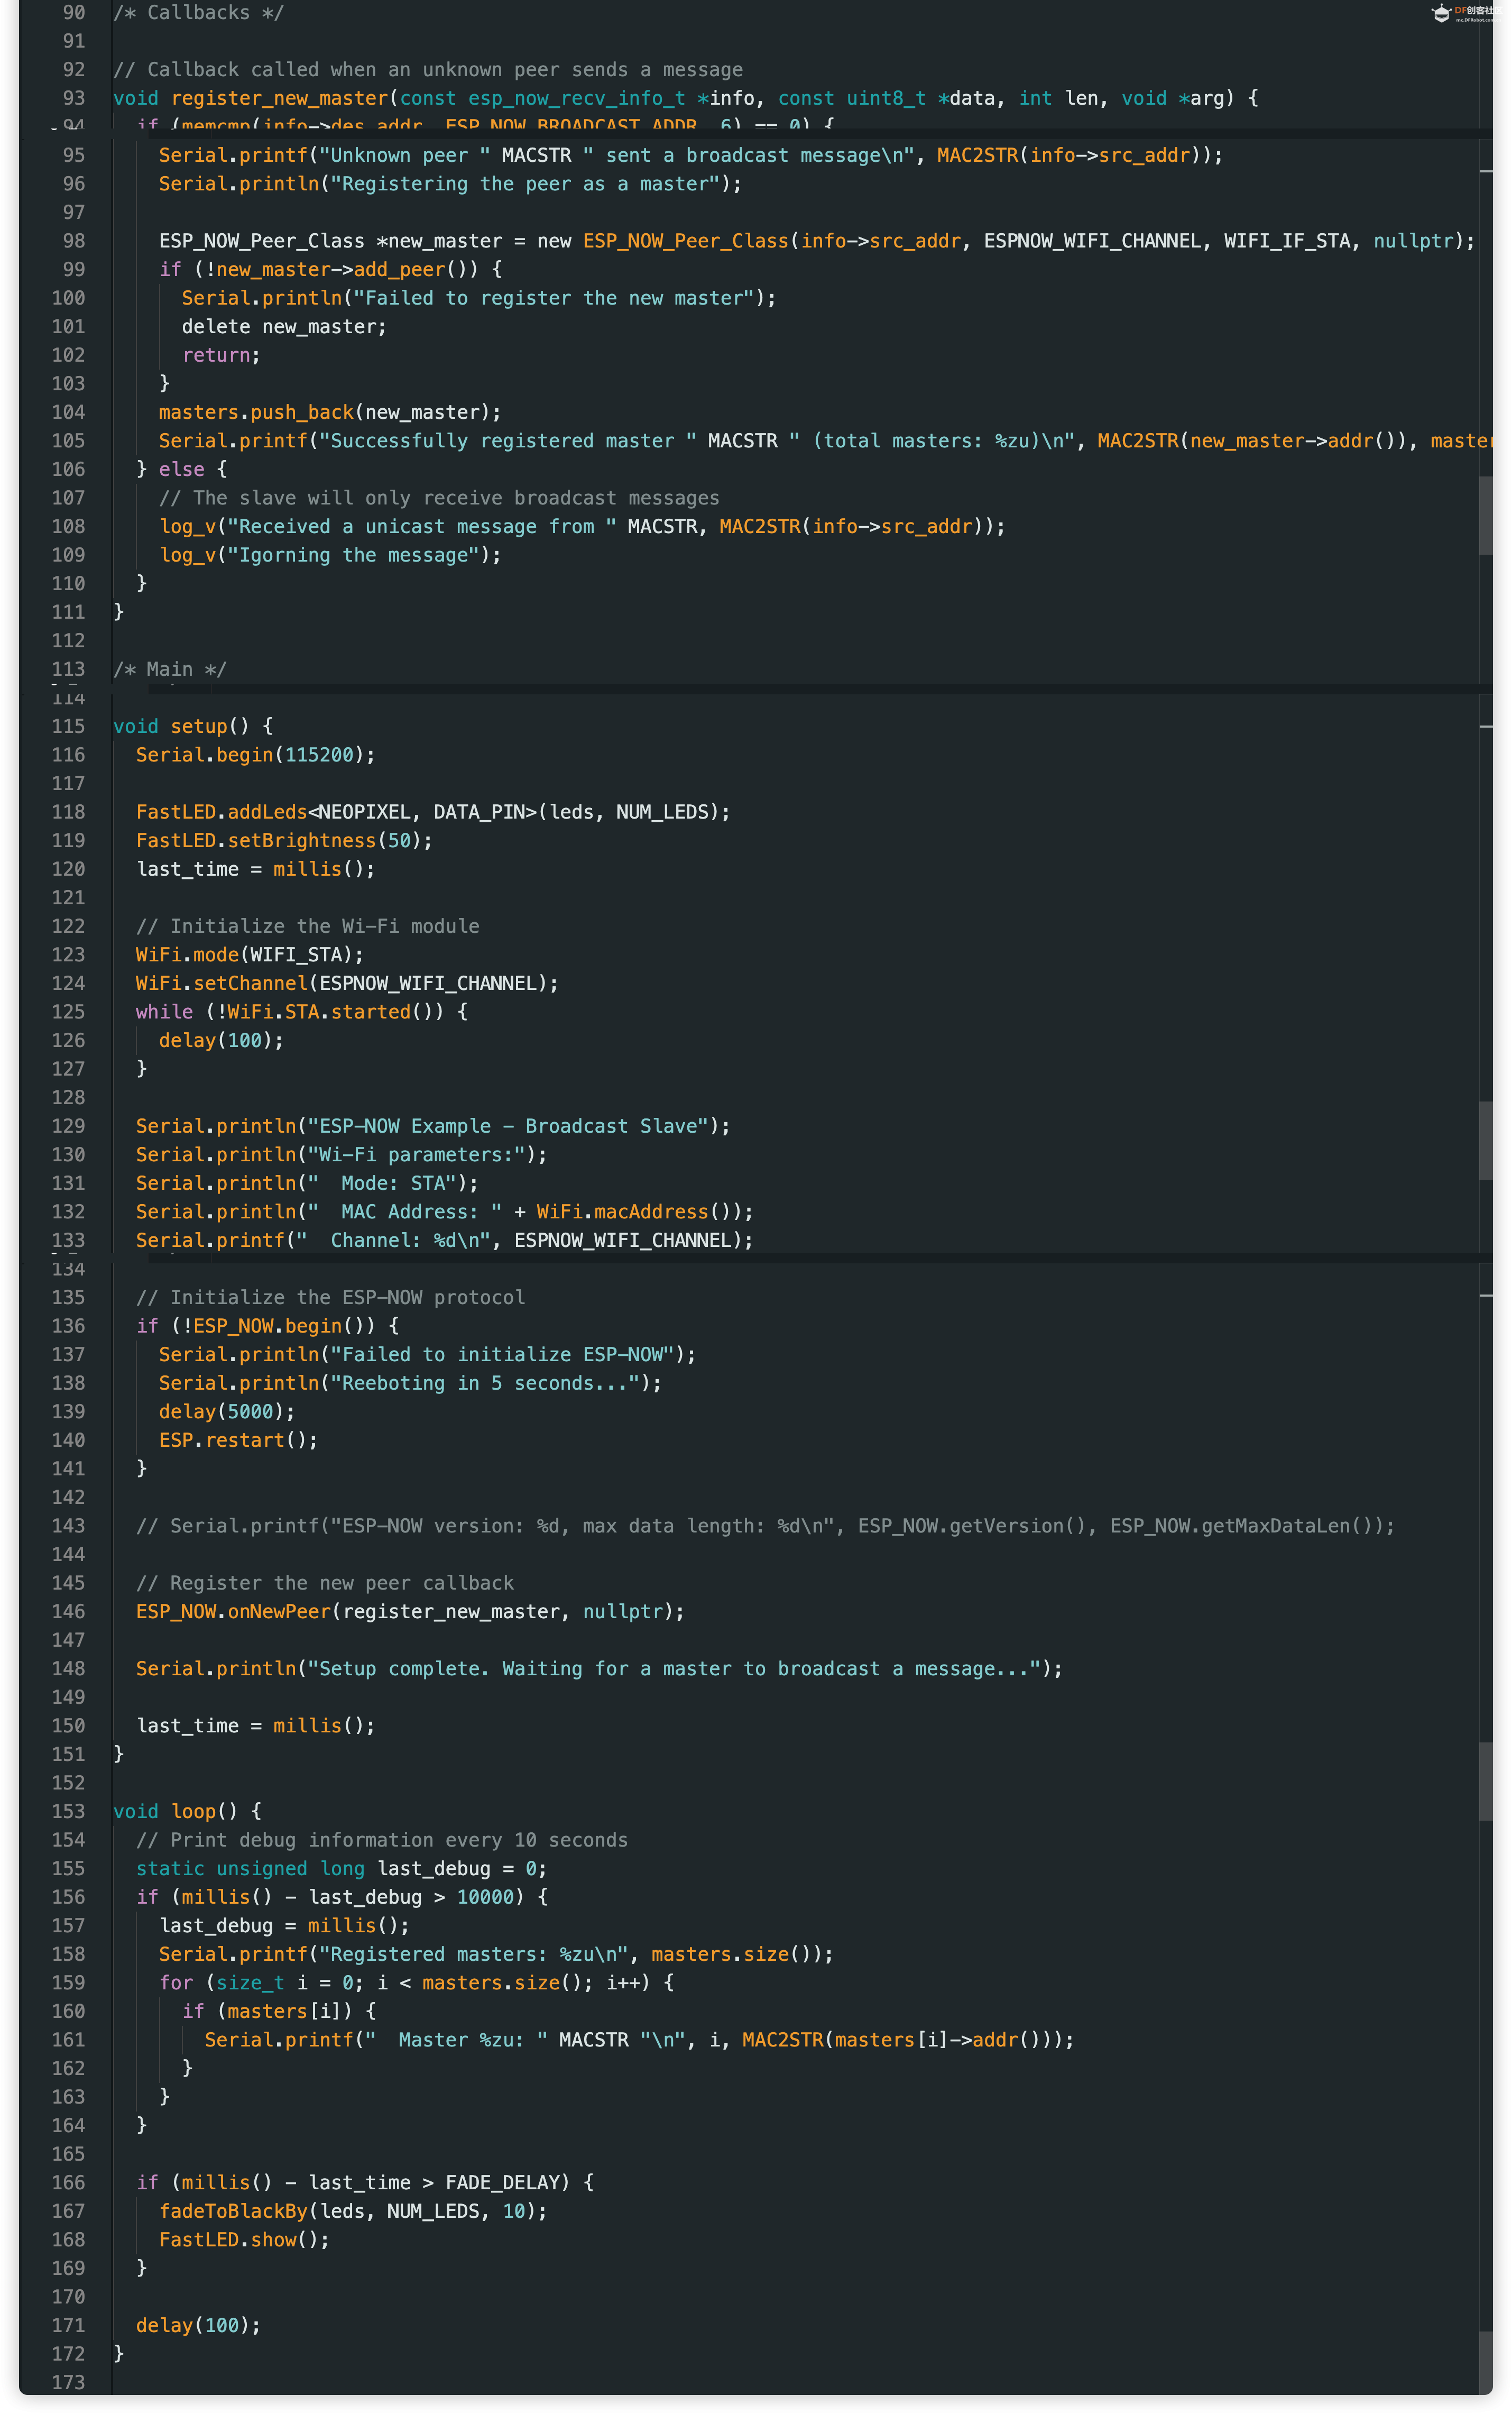The width and height of the screenshot is (1512, 2414).
Task: Click the FastLED.setBrightness(50) call
Action: pyautogui.click(x=284, y=840)
